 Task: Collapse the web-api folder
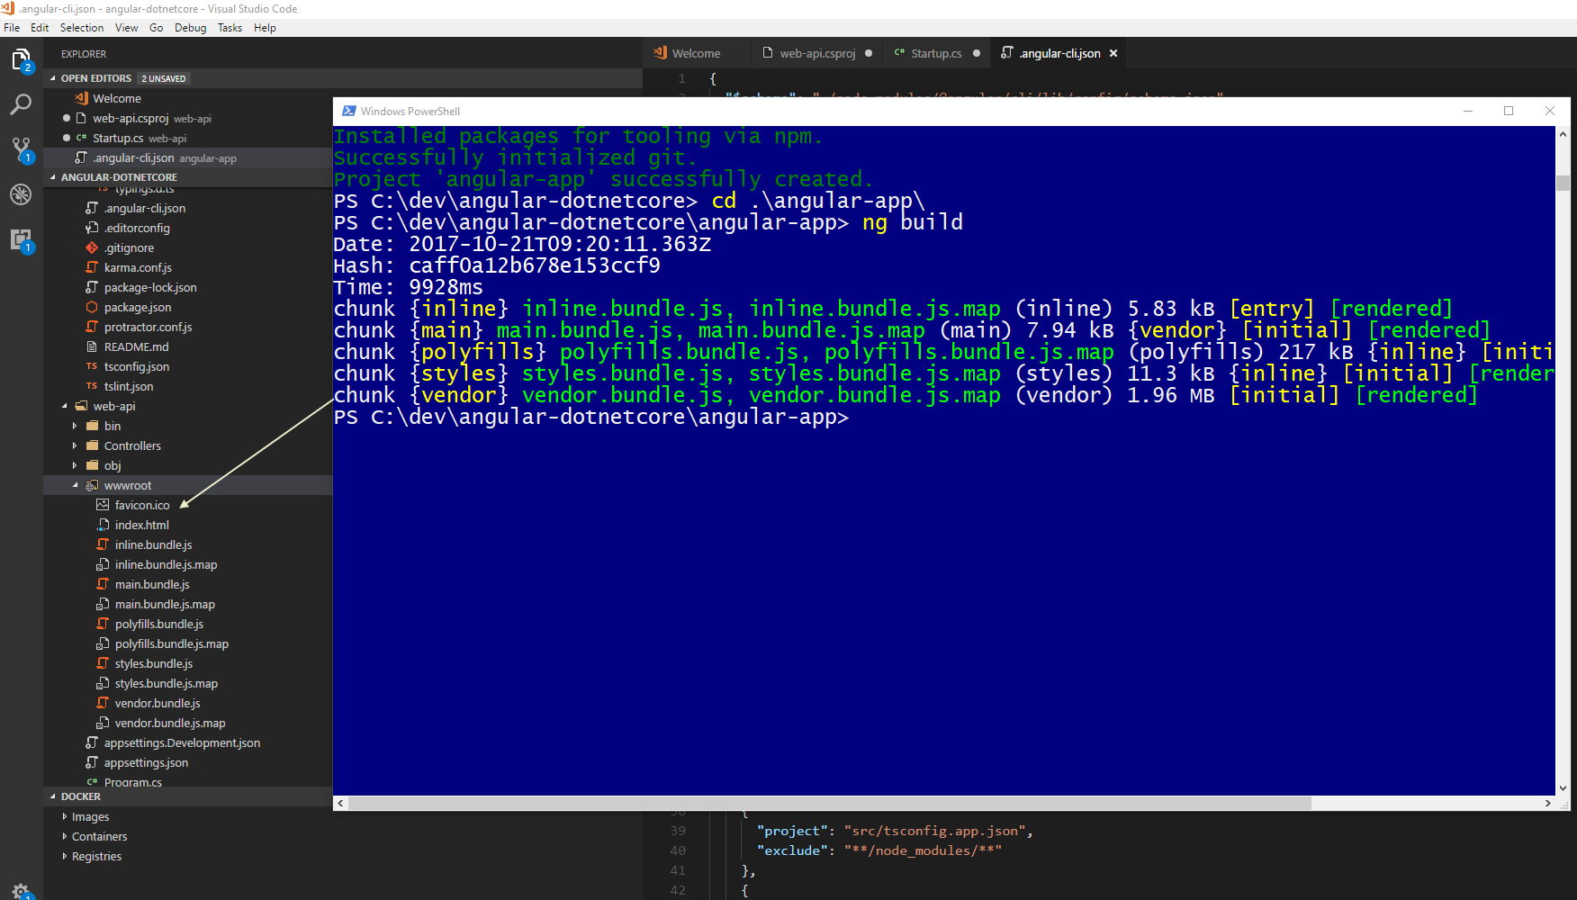(x=65, y=406)
